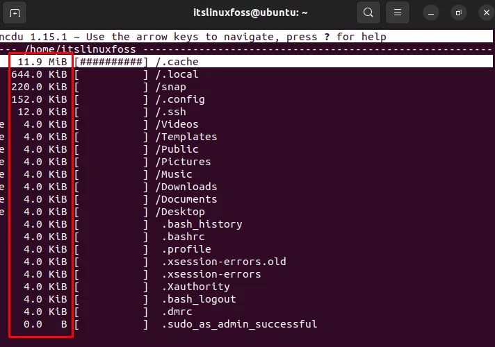Image resolution: width=495 pixels, height=347 pixels.
Task: Select the /.config directory
Action: (180, 99)
